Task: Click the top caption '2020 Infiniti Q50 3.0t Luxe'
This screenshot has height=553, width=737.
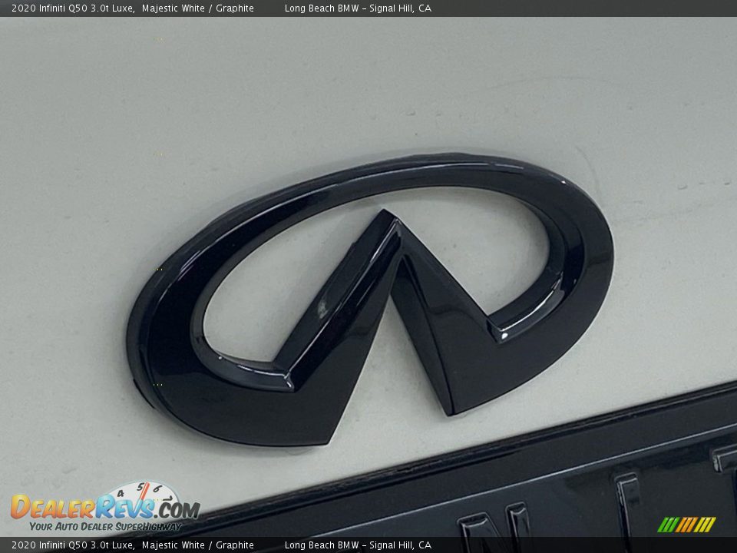Action: (73, 8)
